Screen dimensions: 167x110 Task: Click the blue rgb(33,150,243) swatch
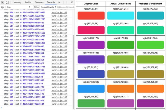pyautogui.click(x=91, y=89)
